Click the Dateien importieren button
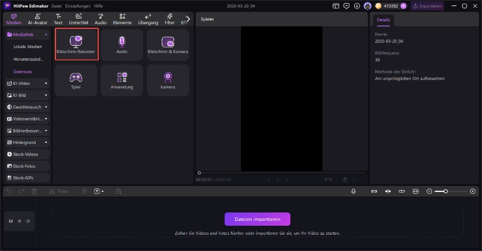This screenshot has height=251, width=482. click(257, 219)
